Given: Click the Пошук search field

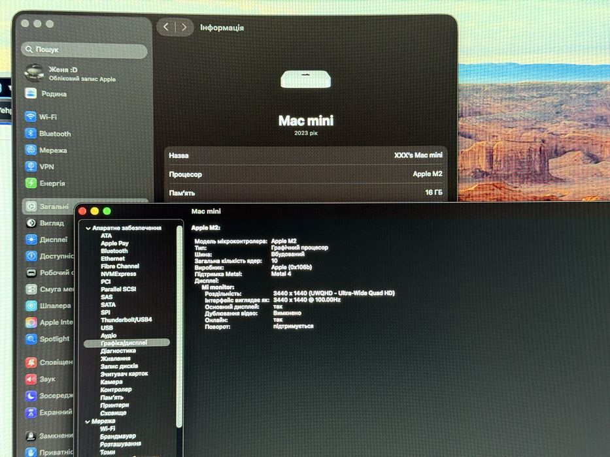Looking at the screenshot, I should point(84,50).
